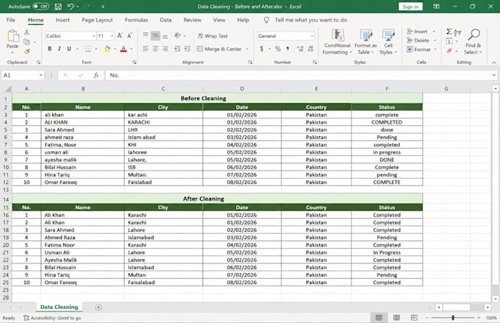Click Decrease Decimal icon

[310, 49]
